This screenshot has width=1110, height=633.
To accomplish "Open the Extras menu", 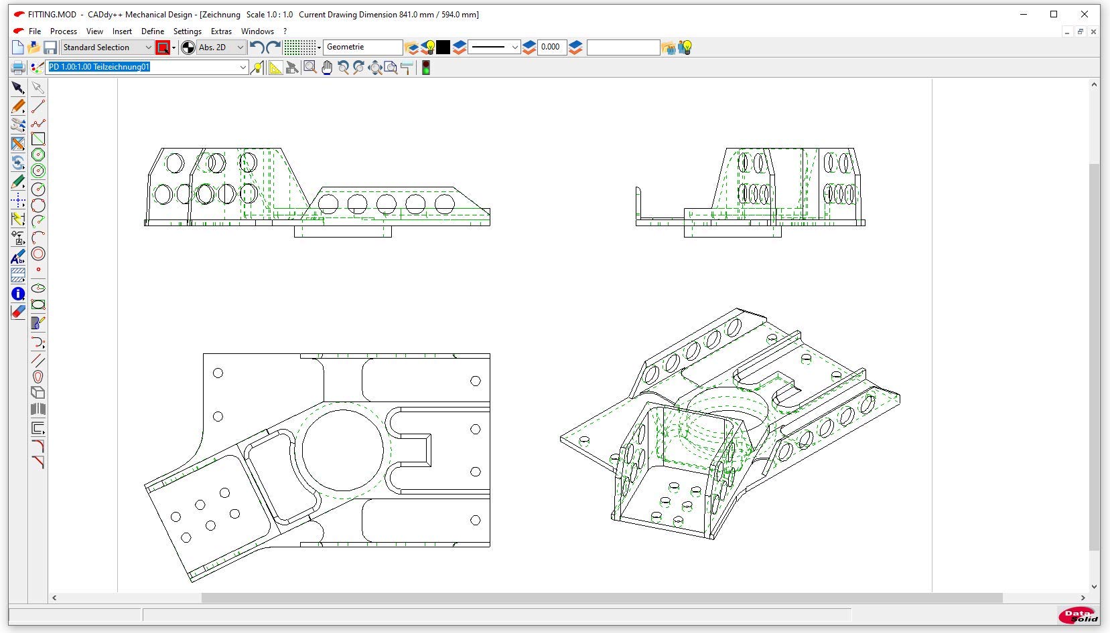I will tap(221, 31).
